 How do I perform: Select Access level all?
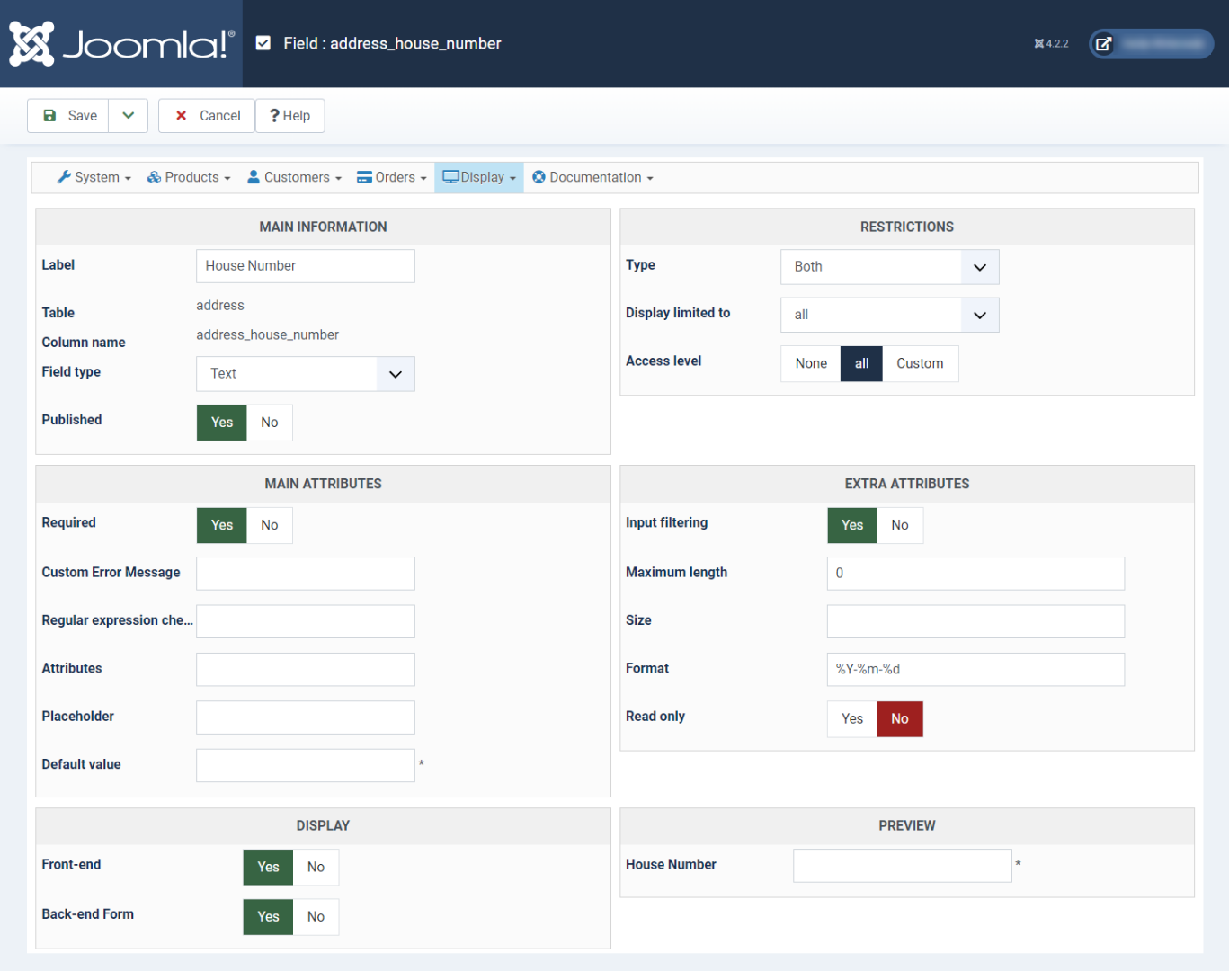(861, 363)
